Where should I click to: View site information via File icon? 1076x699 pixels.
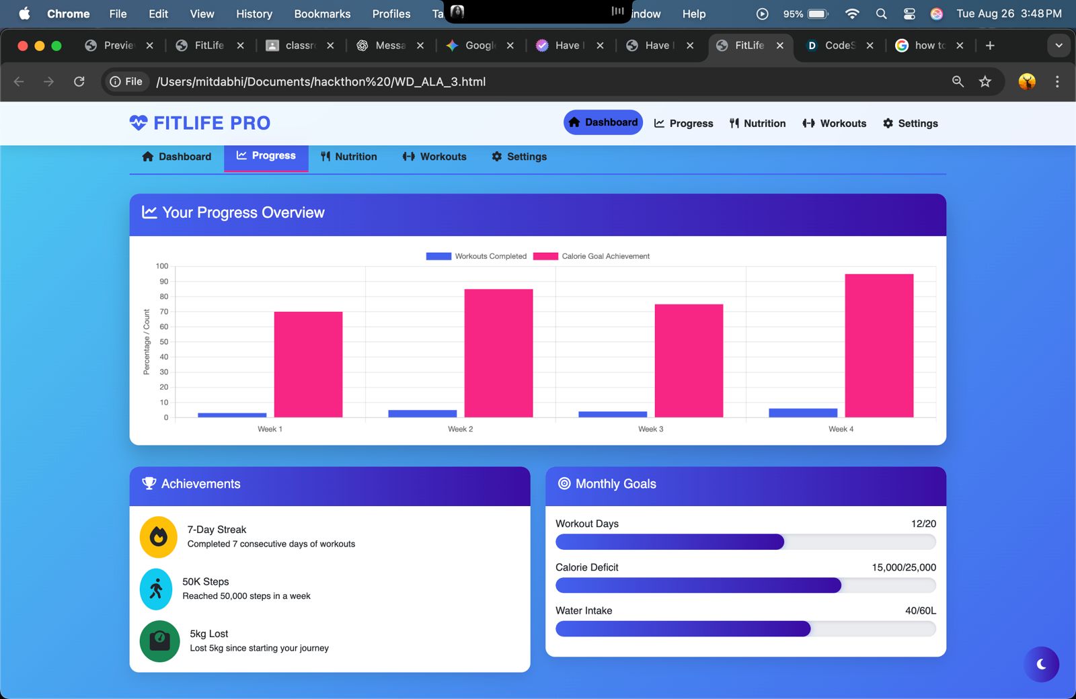coord(126,81)
